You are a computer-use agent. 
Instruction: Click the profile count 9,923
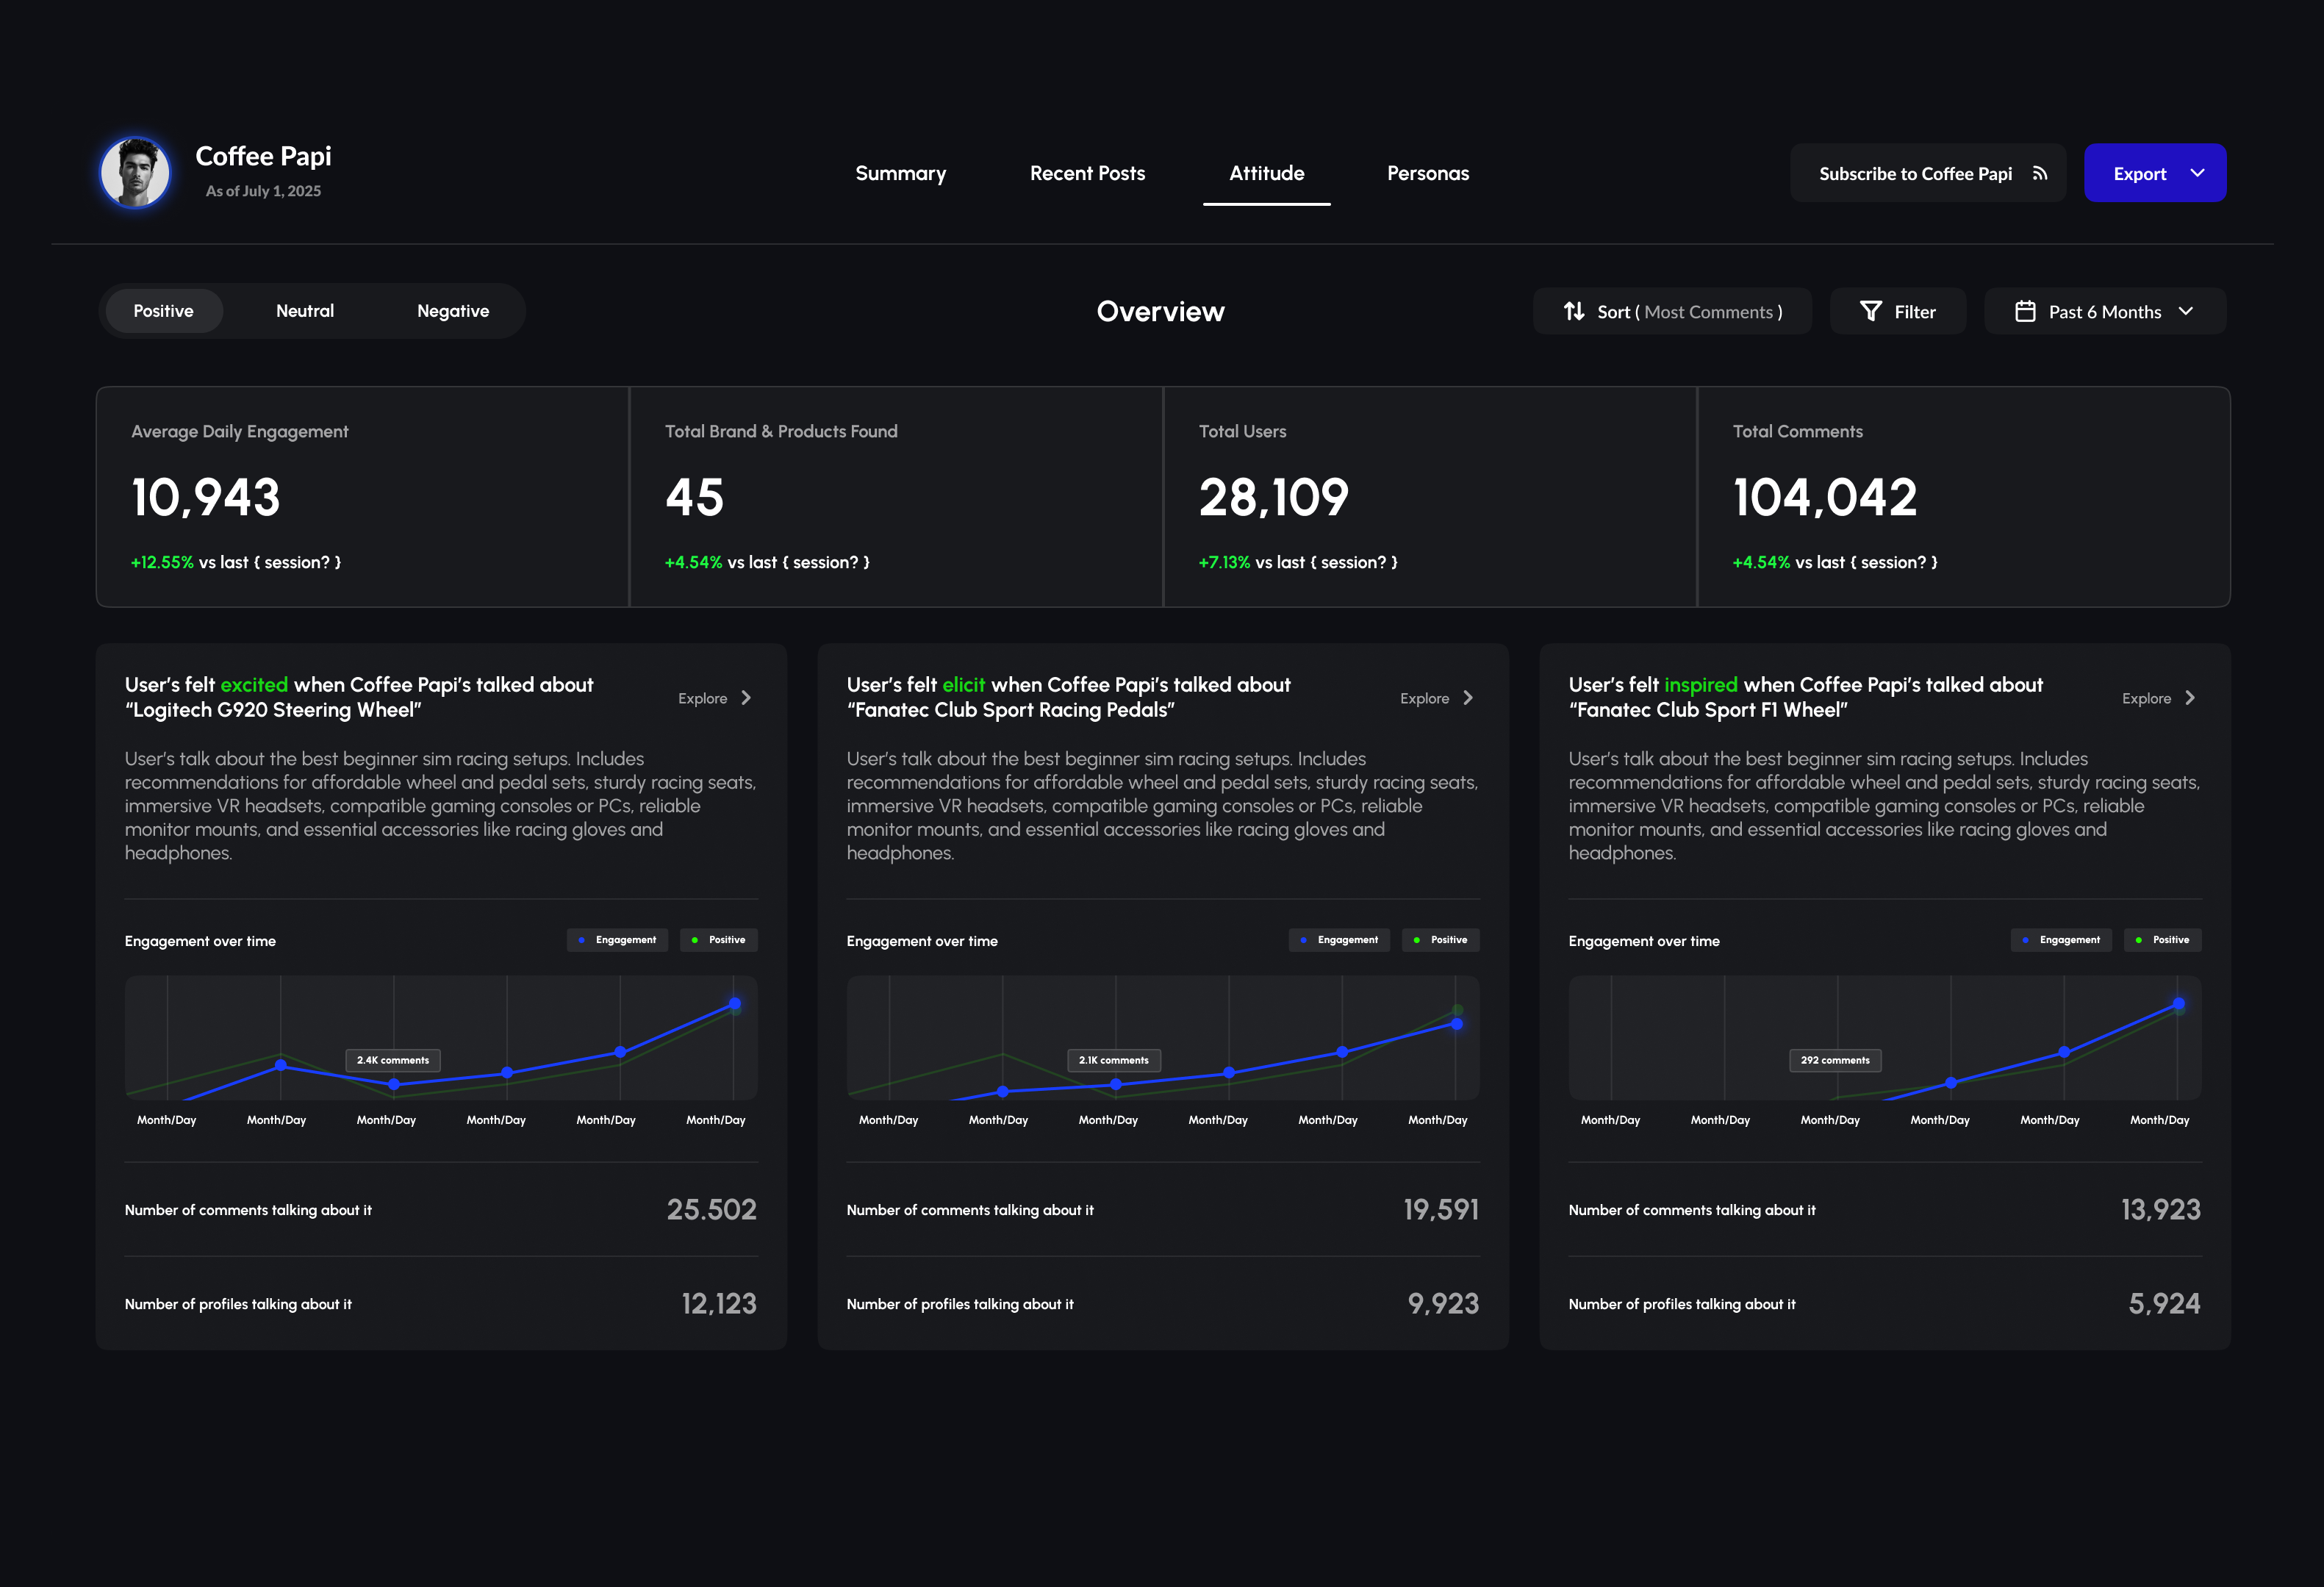pos(1443,1304)
